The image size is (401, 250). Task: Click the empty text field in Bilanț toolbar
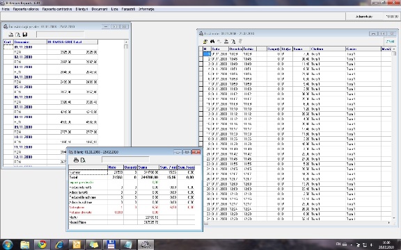point(125,160)
